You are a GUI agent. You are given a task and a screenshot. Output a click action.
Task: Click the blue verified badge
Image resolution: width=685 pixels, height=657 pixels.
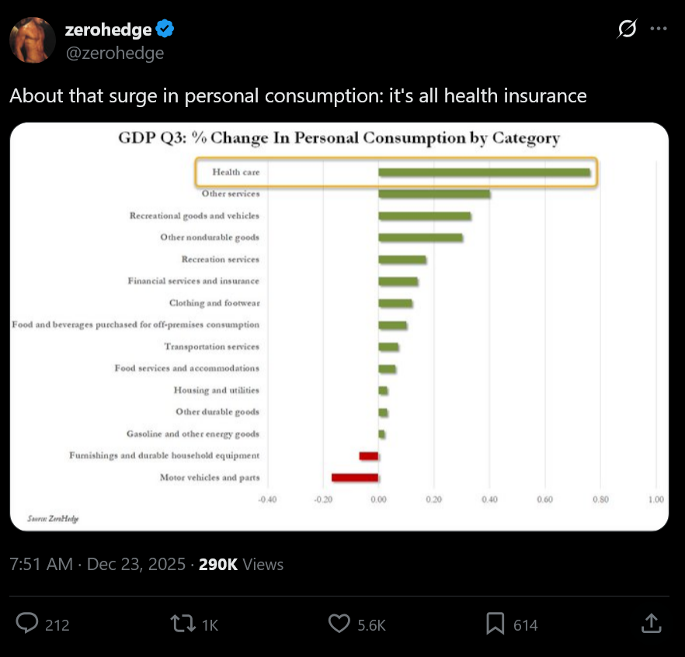(x=165, y=29)
